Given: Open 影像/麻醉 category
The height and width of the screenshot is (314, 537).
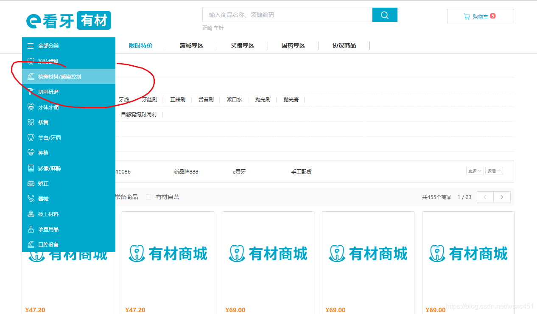Looking at the screenshot, I should [x=69, y=168].
